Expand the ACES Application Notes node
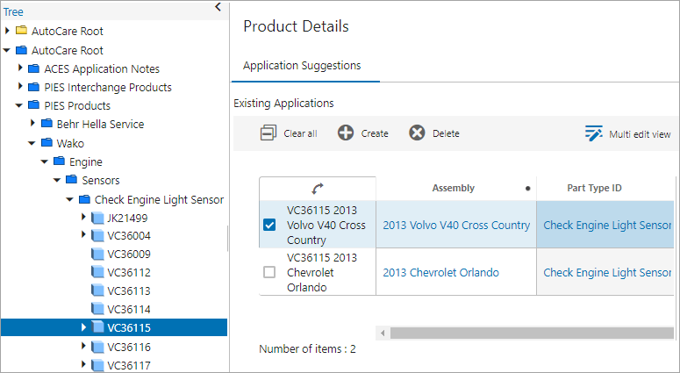Screen dimensions: 680x373 [20, 68]
